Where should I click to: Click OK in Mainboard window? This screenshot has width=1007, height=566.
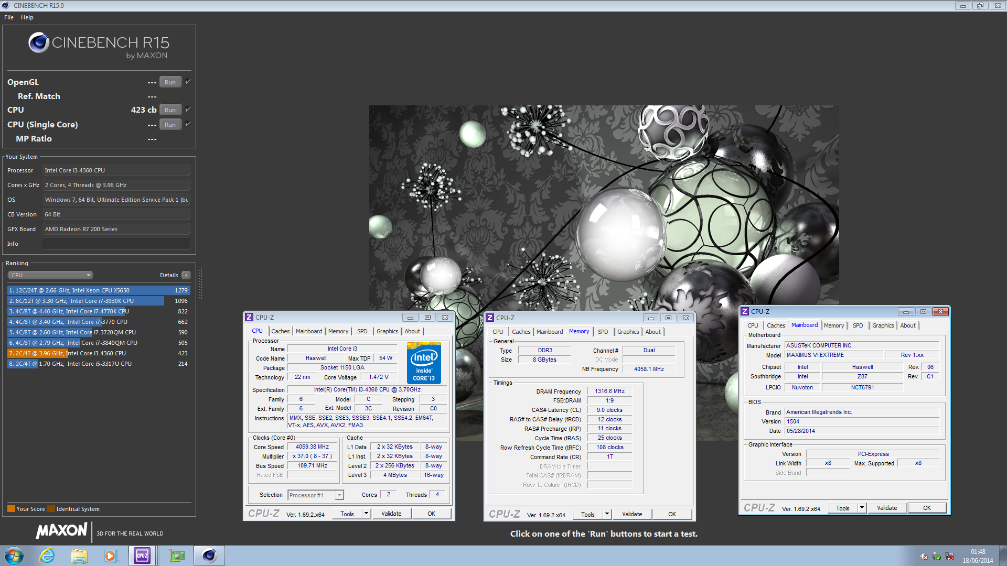click(927, 508)
